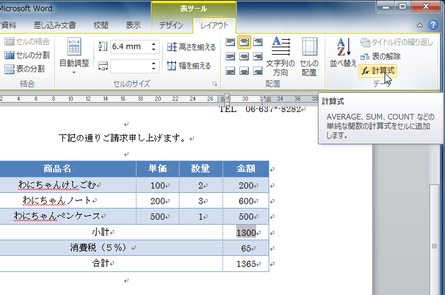Click the total value 1365
Image resolution: width=445 pixels, height=295 pixels.
[x=246, y=264]
